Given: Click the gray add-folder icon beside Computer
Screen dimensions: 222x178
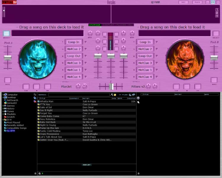Looking at the screenshot, I should point(35,94).
